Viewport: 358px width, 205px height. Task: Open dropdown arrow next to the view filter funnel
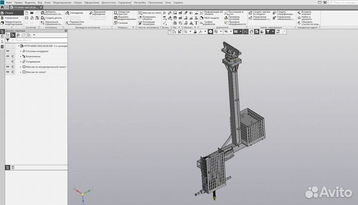(272, 32)
